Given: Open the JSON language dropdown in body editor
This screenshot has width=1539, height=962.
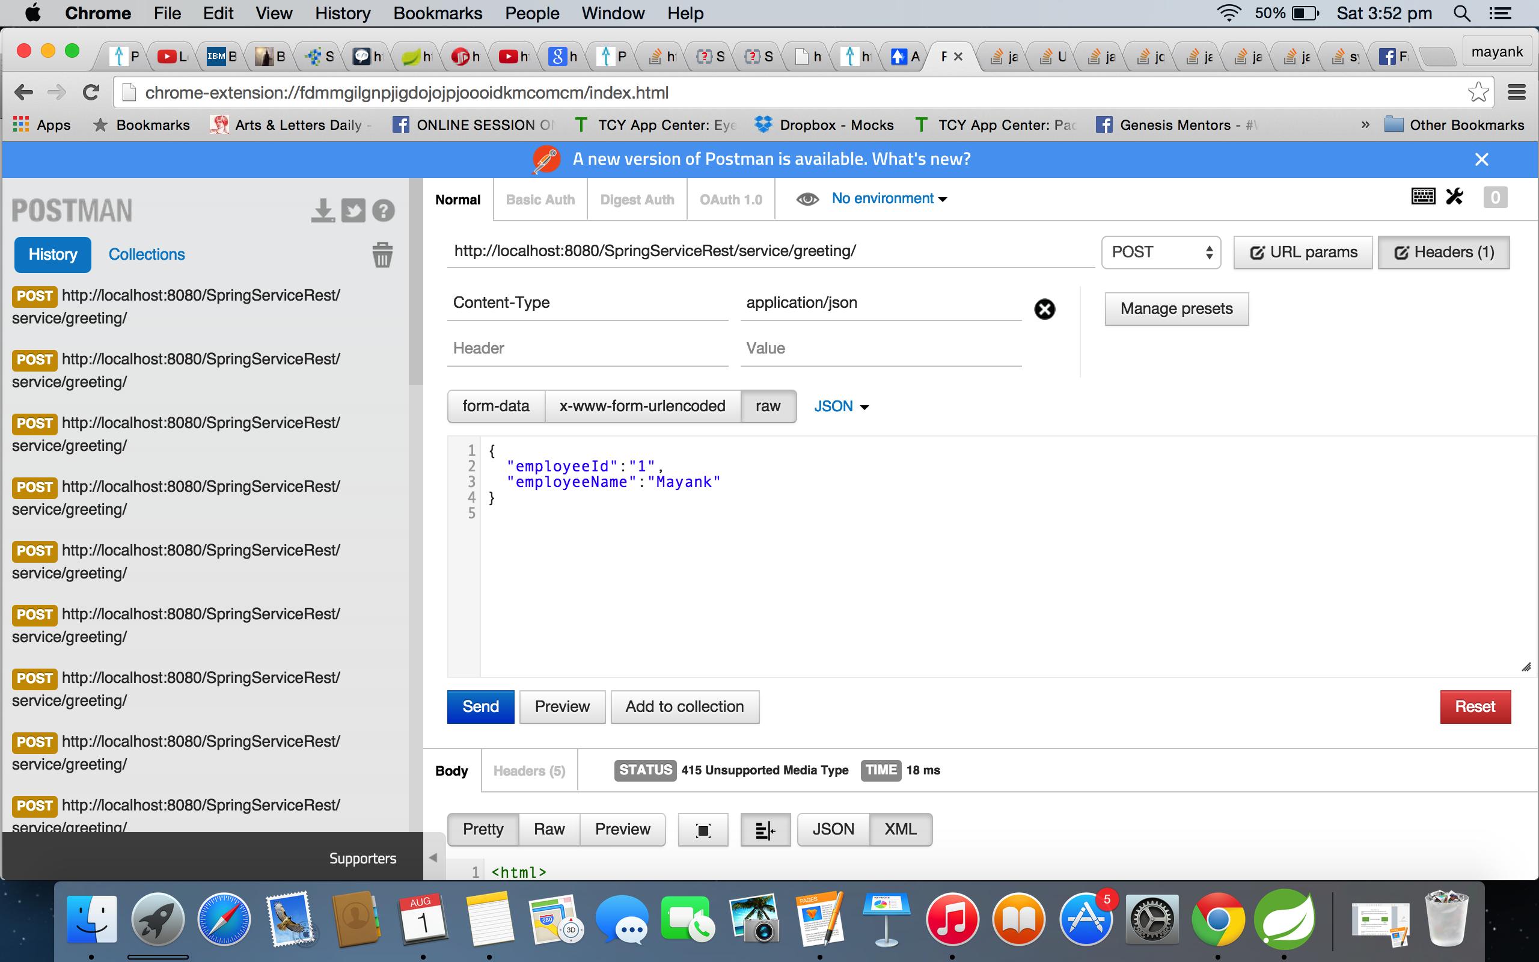Looking at the screenshot, I should coord(840,406).
